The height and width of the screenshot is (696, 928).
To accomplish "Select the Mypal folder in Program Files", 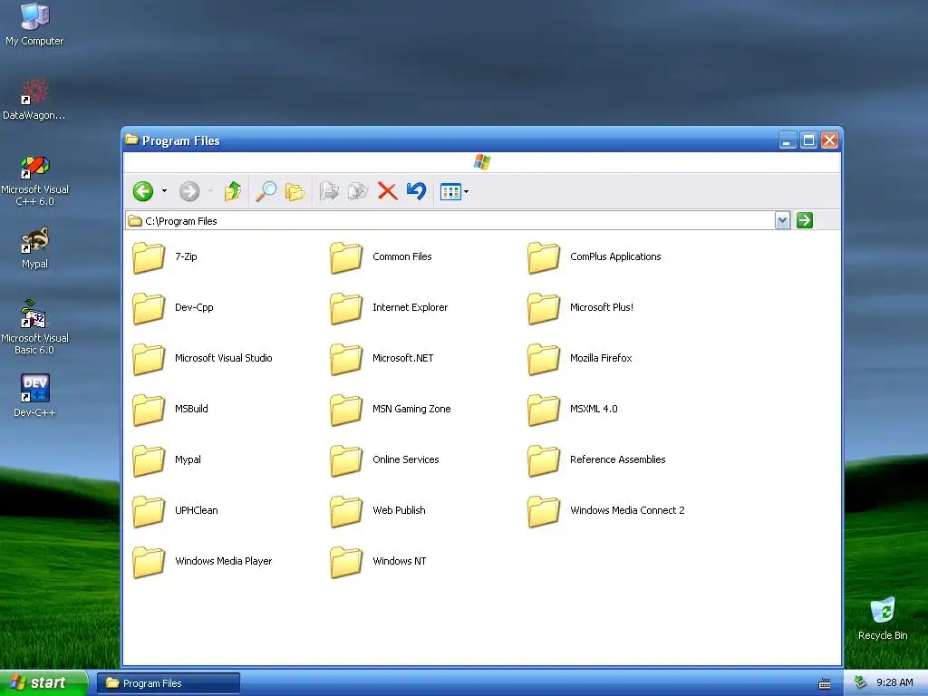I will pos(149,461).
